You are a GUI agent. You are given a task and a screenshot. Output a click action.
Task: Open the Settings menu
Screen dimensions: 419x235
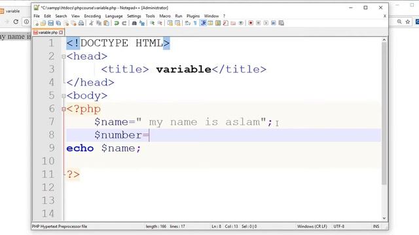[134, 16]
